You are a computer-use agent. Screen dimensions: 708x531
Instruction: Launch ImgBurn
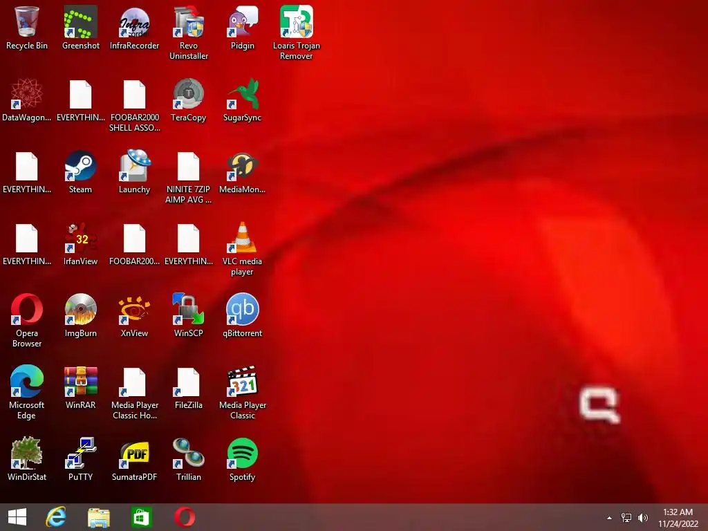point(80,315)
